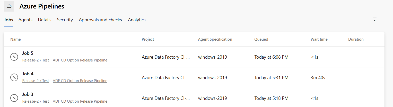Click the Wait time column header

click(x=319, y=39)
